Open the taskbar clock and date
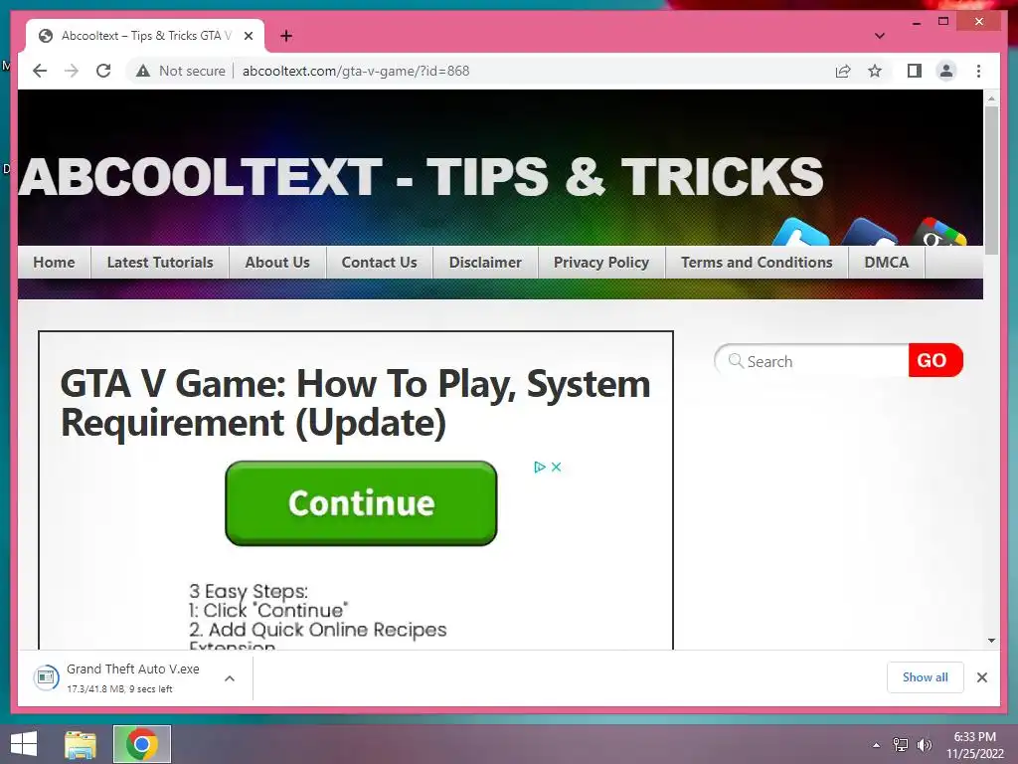Screen dimensions: 1018x764 coord(974,745)
